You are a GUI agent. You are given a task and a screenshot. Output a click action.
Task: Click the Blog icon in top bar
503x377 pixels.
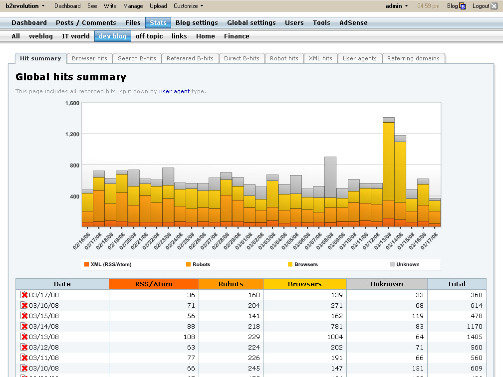pyautogui.click(x=462, y=6)
